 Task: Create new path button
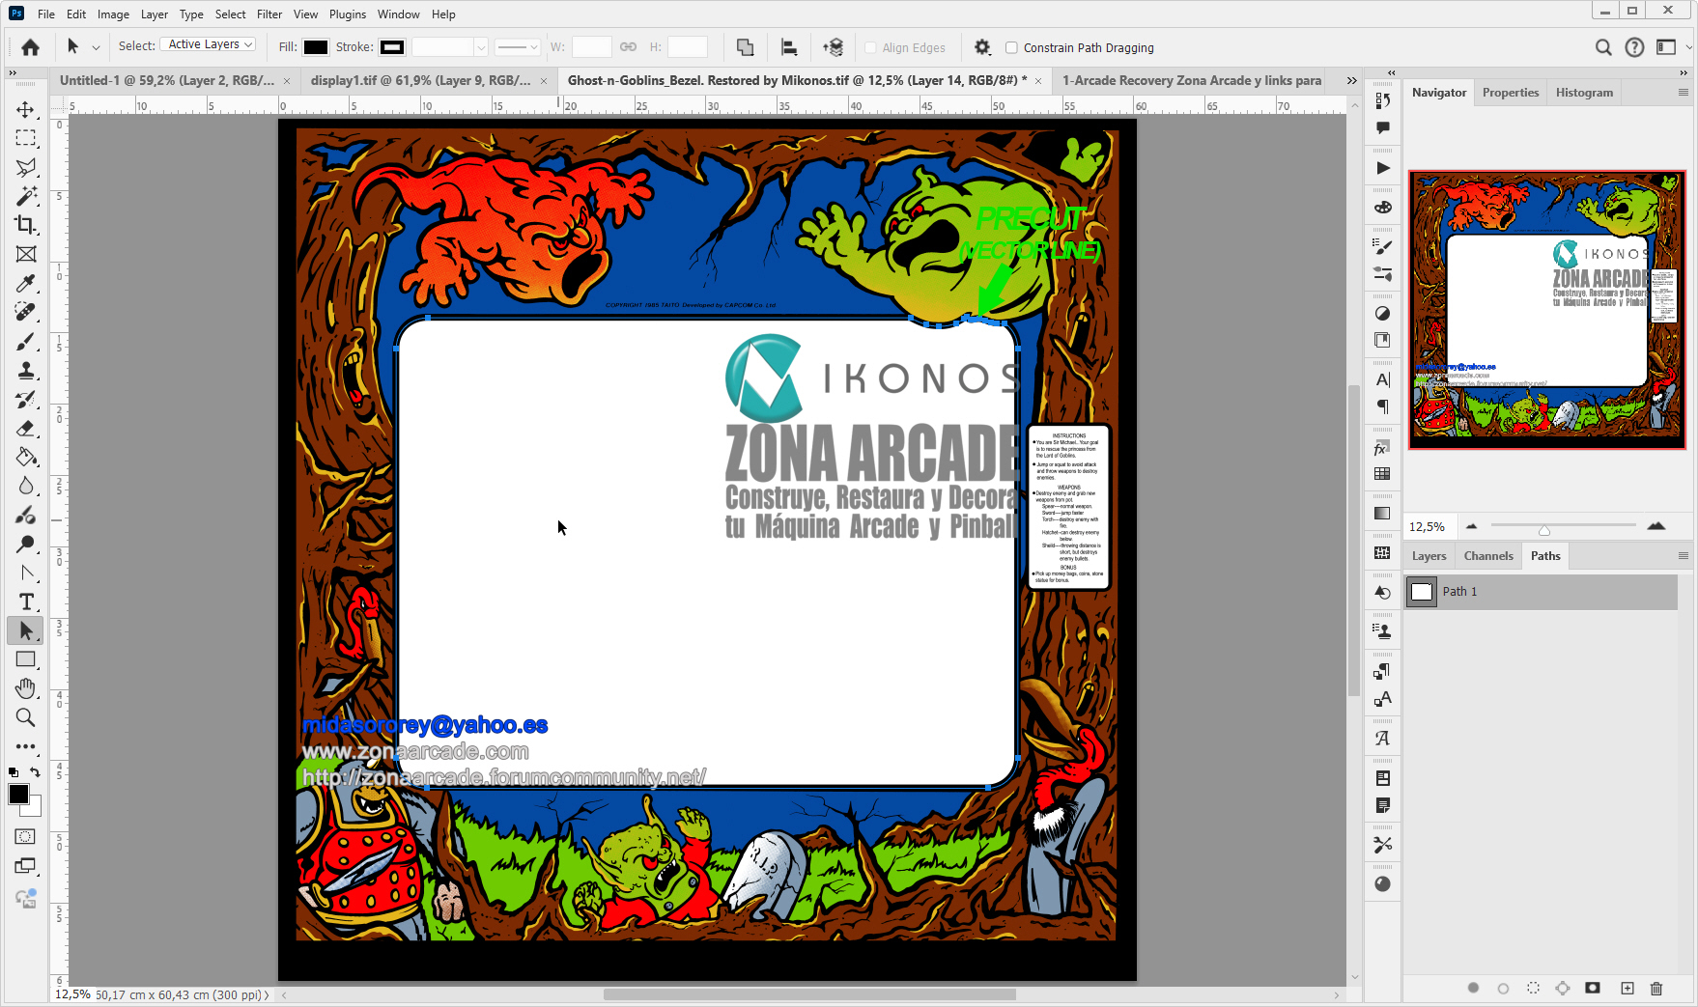1627,988
